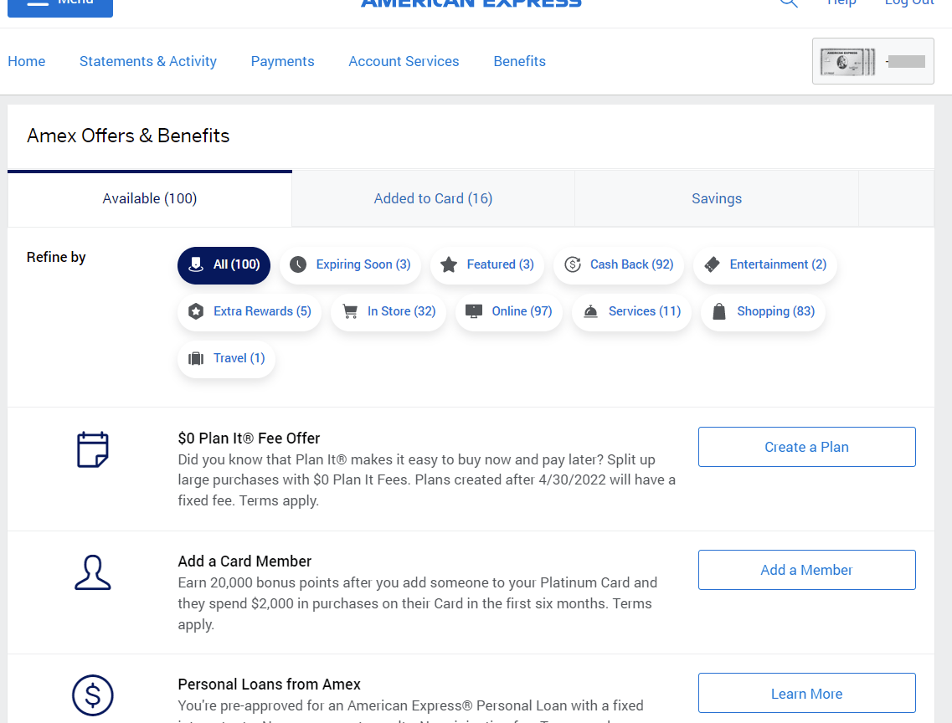The height and width of the screenshot is (723, 952).
Task: Open Statements & Activity in navigation
Action: pos(148,61)
